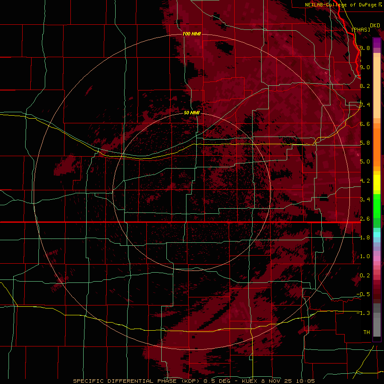Click the 5.0 value on the color scale
This screenshot has width=384, height=384.
[365, 162]
